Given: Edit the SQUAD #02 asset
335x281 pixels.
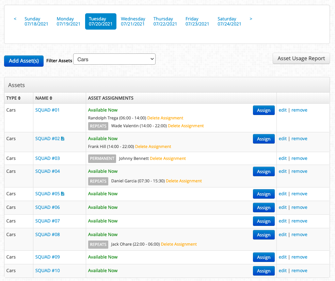Looking at the screenshot, I should [283, 139].
